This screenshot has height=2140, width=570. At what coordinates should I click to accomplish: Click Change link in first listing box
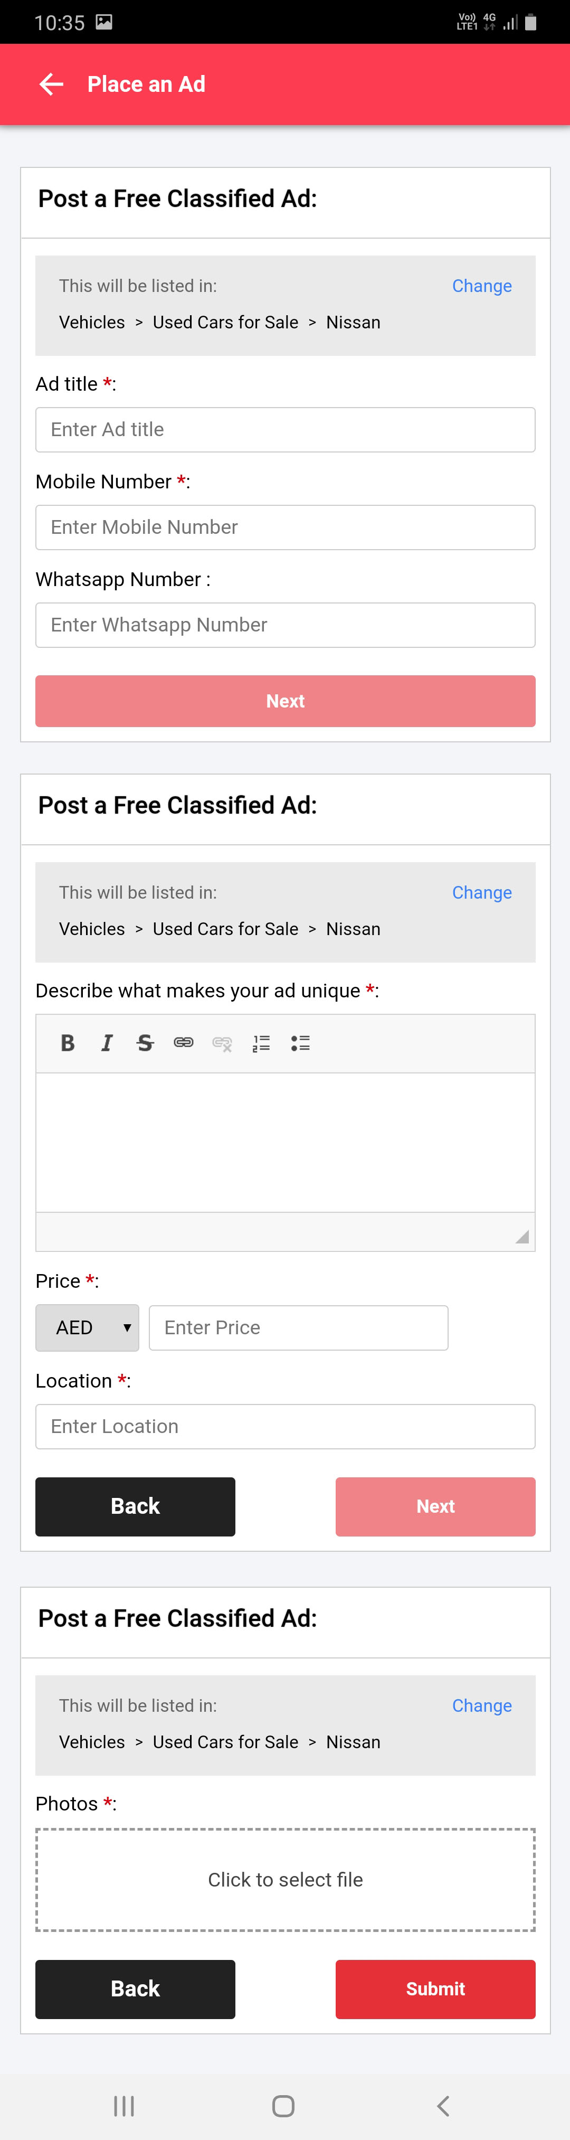click(481, 286)
